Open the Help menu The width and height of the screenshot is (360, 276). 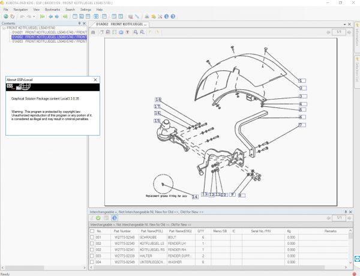[100, 10]
